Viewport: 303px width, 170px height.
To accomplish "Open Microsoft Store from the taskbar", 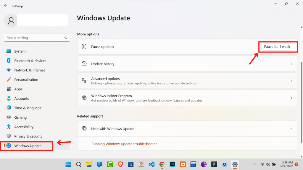I will point(131,164).
